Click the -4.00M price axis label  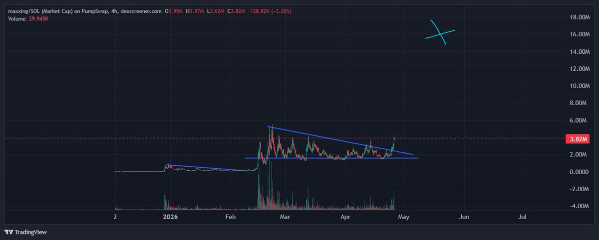[x=579, y=206]
